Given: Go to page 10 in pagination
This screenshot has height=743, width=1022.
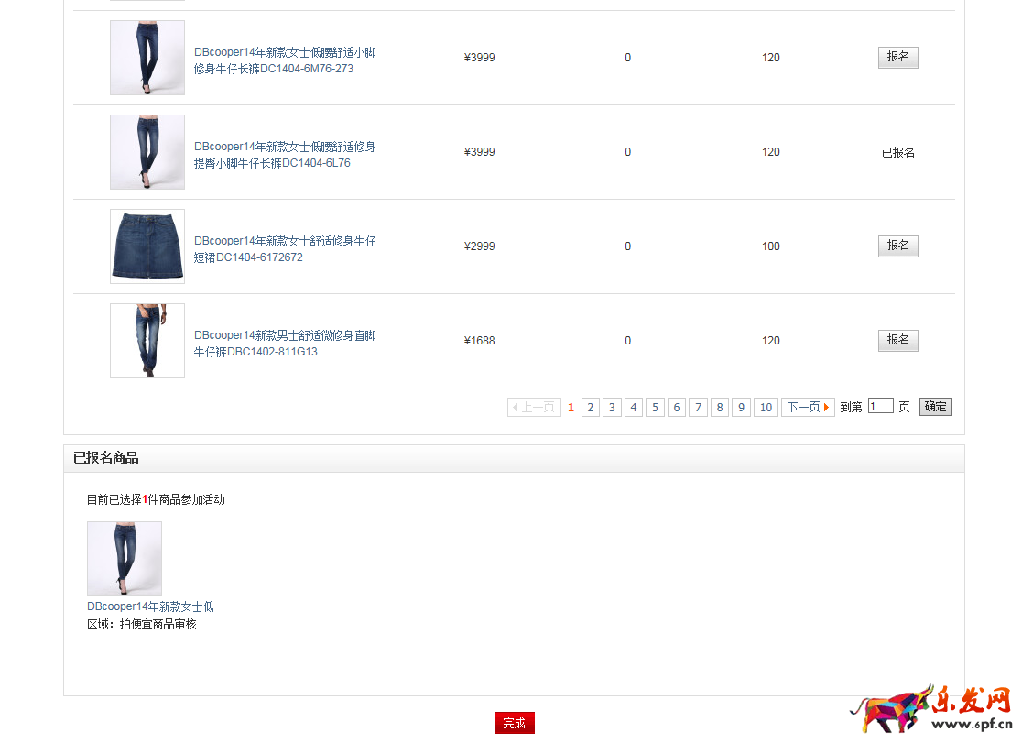Looking at the screenshot, I should click(x=766, y=408).
